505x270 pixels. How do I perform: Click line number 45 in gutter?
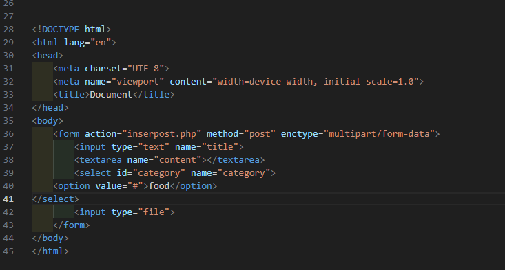(x=8, y=251)
